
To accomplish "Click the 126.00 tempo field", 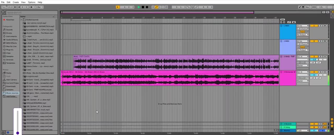I will [x=10, y=7].
